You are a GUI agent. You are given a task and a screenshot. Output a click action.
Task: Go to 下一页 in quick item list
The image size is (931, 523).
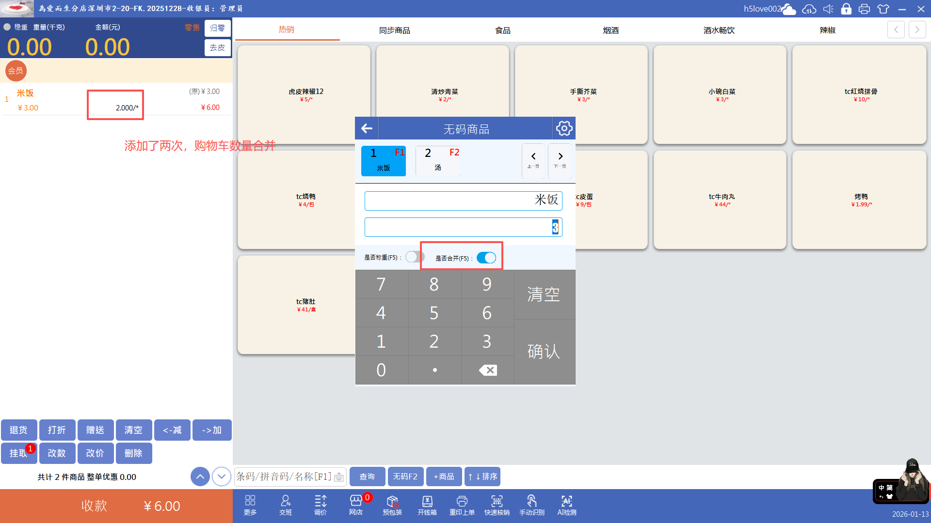(x=560, y=161)
